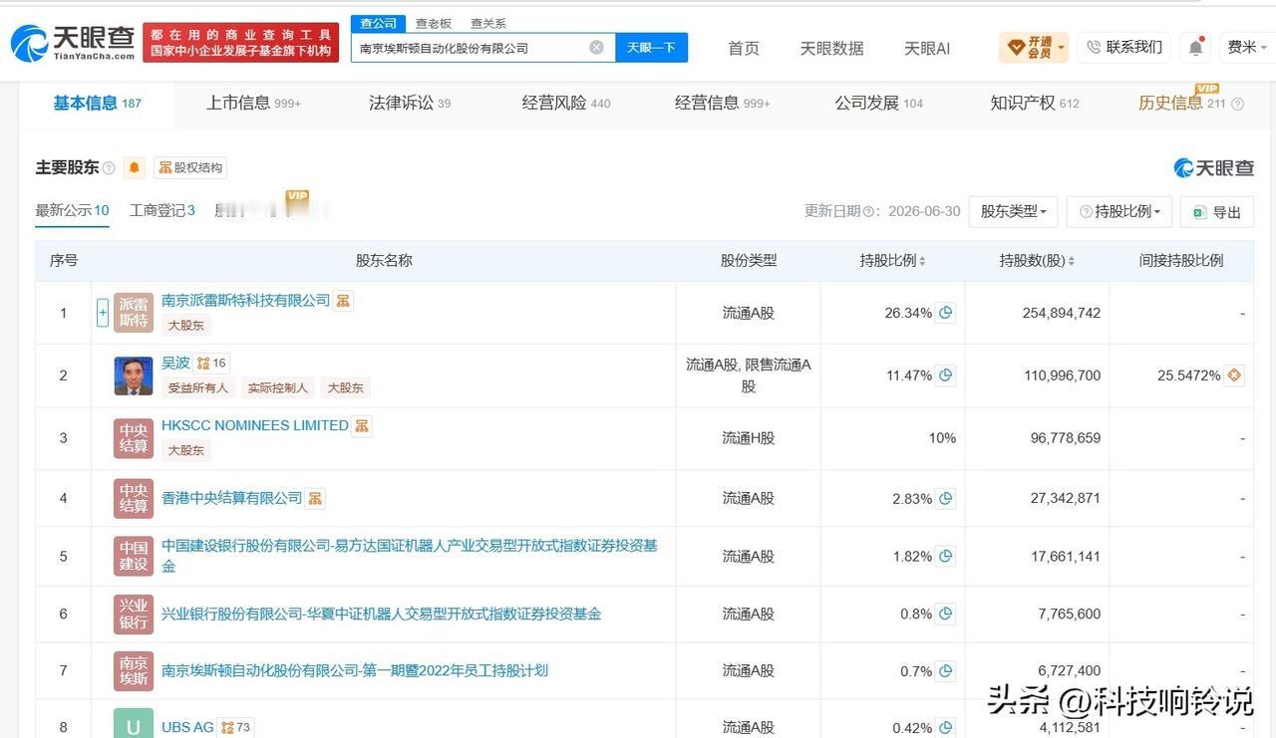Click the 73 badge beside UBS AG

tap(235, 728)
